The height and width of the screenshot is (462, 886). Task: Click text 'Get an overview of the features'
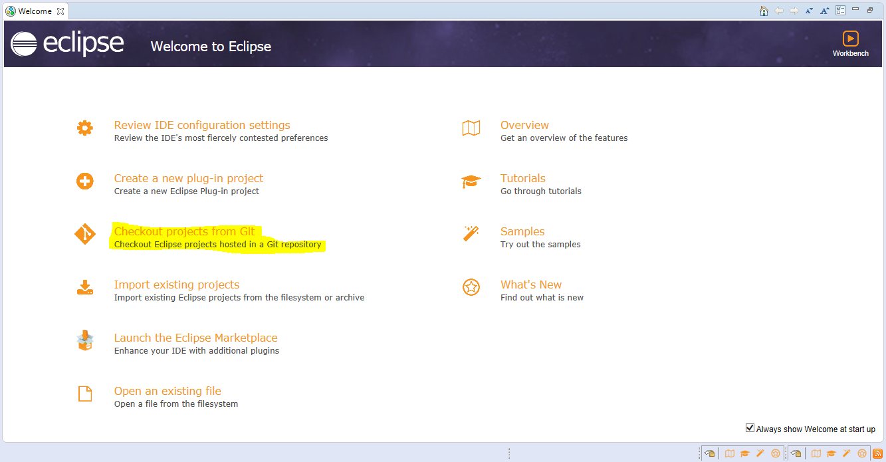click(x=564, y=138)
